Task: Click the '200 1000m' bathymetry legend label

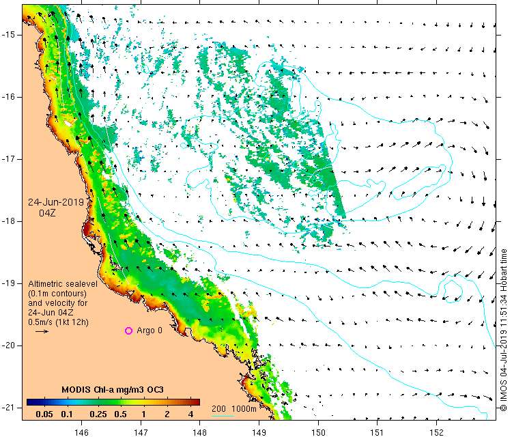Action: 233,408
